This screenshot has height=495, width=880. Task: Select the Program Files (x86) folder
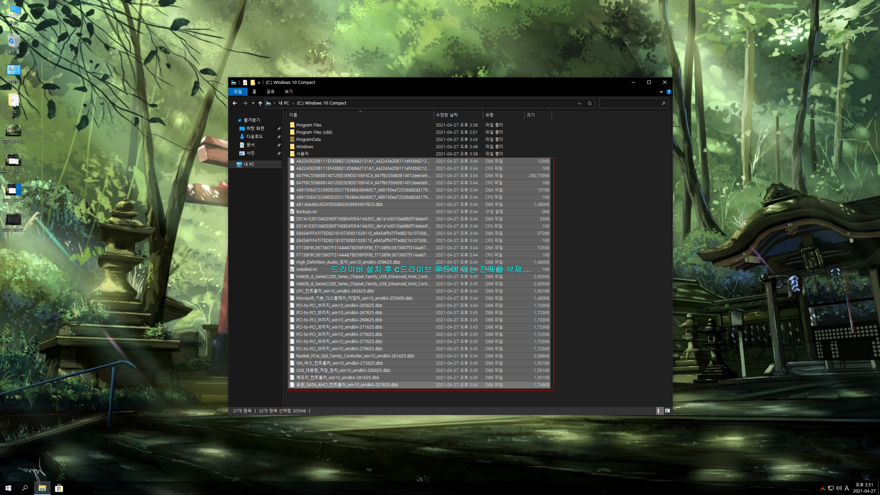pos(314,132)
